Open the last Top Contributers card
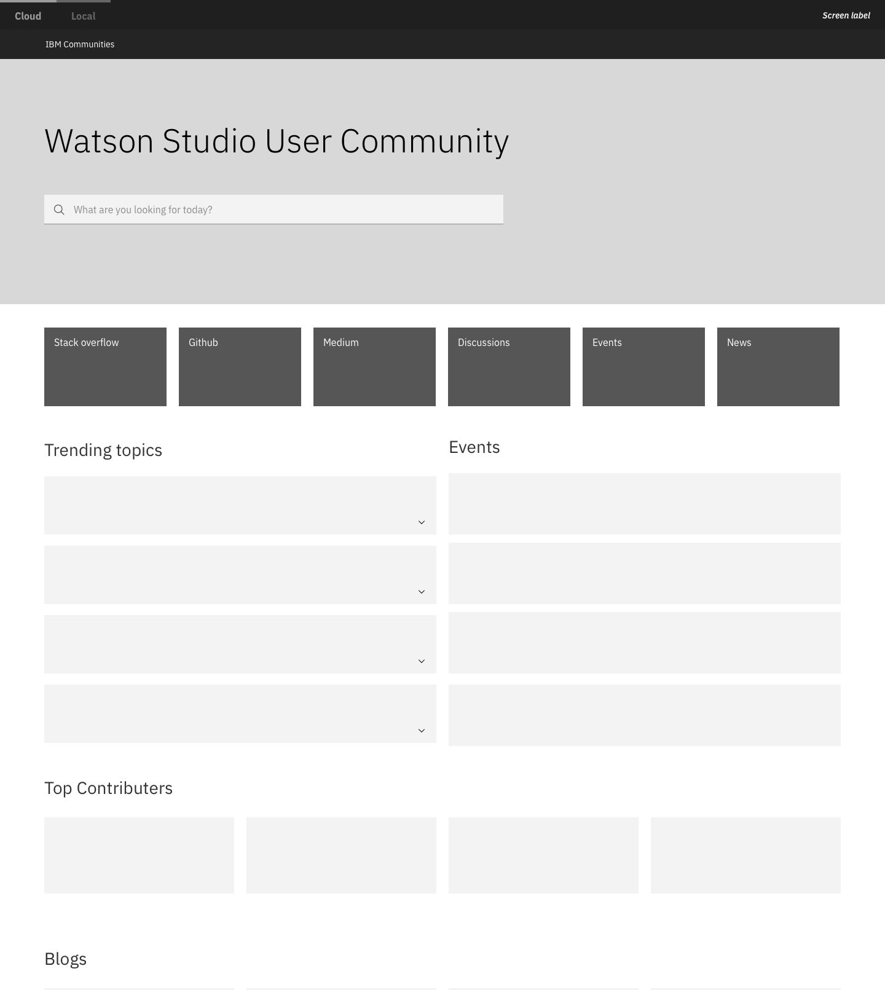 point(745,855)
